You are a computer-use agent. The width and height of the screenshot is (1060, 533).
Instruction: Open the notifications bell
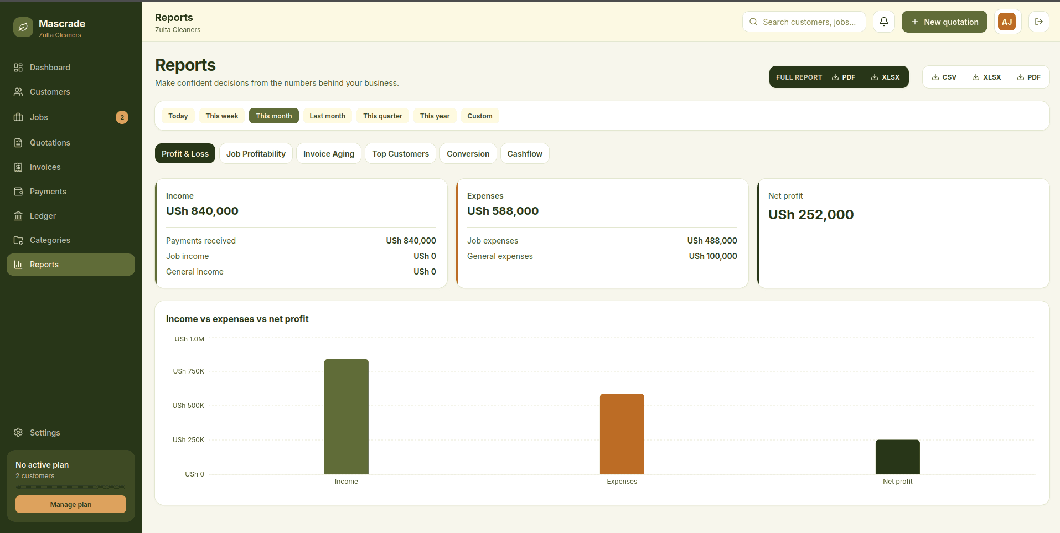pyautogui.click(x=884, y=22)
